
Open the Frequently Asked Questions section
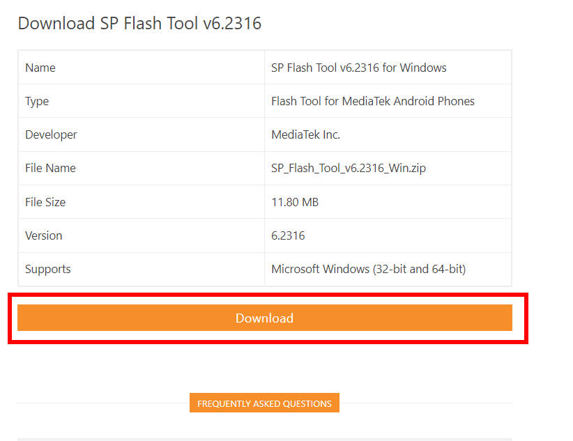coord(264,403)
